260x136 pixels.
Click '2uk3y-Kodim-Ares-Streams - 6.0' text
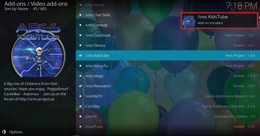[230, 96]
